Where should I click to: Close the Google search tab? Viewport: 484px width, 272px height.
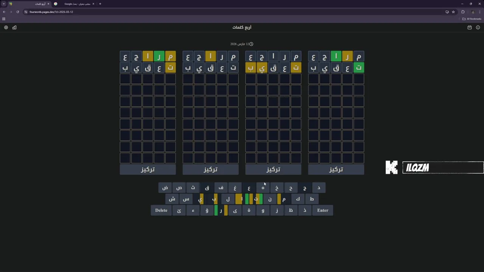[93, 4]
